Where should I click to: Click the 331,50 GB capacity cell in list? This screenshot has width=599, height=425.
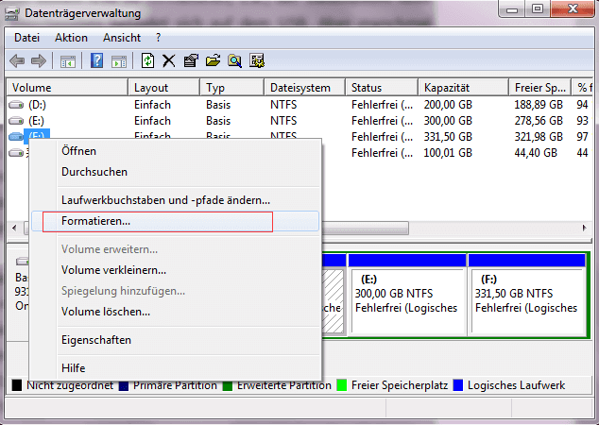448,137
